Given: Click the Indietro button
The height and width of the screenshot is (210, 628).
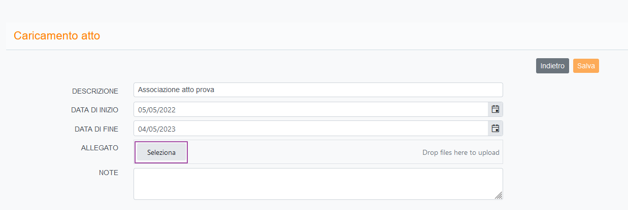Looking at the screenshot, I should [552, 66].
